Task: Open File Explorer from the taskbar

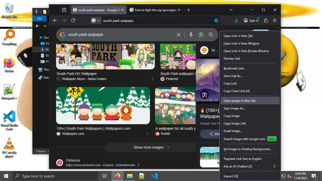Action: click(130, 176)
